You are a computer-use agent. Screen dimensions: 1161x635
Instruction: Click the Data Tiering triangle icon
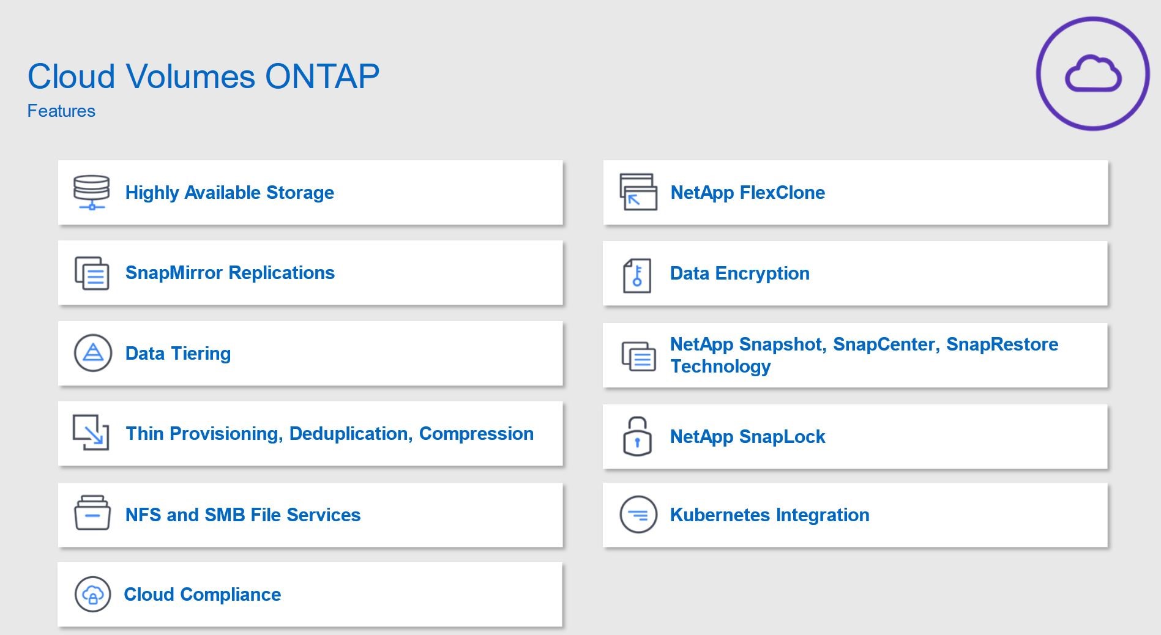[93, 353]
